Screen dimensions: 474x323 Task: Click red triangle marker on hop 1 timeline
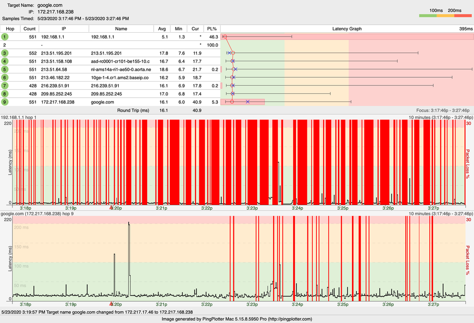(112, 208)
